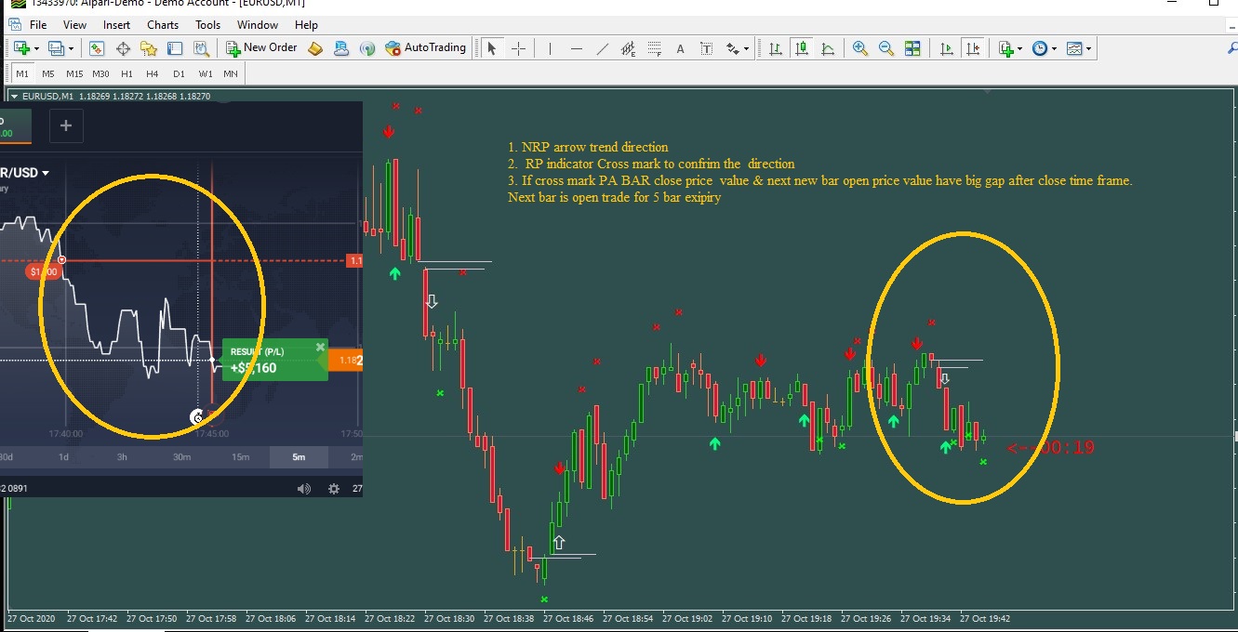Toggle the AutoTrading button
The height and width of the screenshot is (632, 1238).
[424, 48]
